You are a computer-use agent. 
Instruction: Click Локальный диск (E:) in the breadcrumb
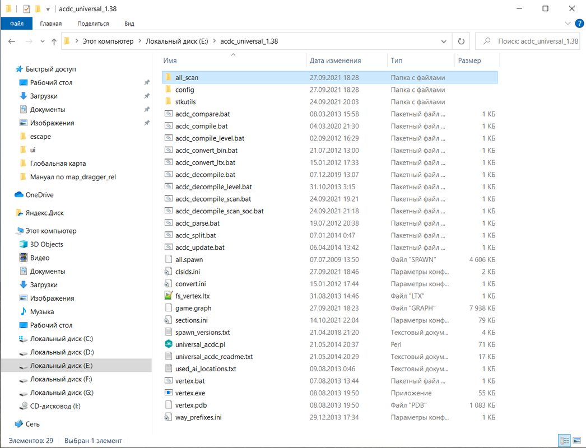[x=177, y=41]
